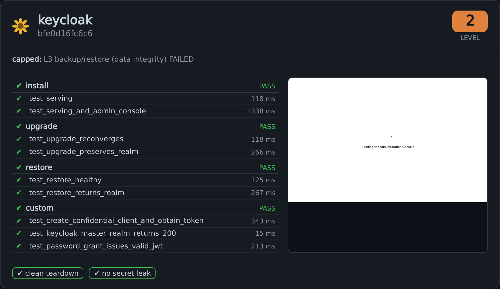Click 'Loading the Administration Console' text
The height and width of the screenshot is (289, 500).
click(388, 147)
